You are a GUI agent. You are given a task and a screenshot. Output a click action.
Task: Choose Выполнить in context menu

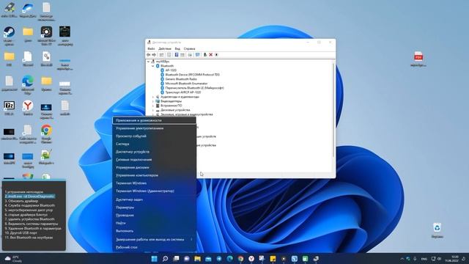point(155,231)
